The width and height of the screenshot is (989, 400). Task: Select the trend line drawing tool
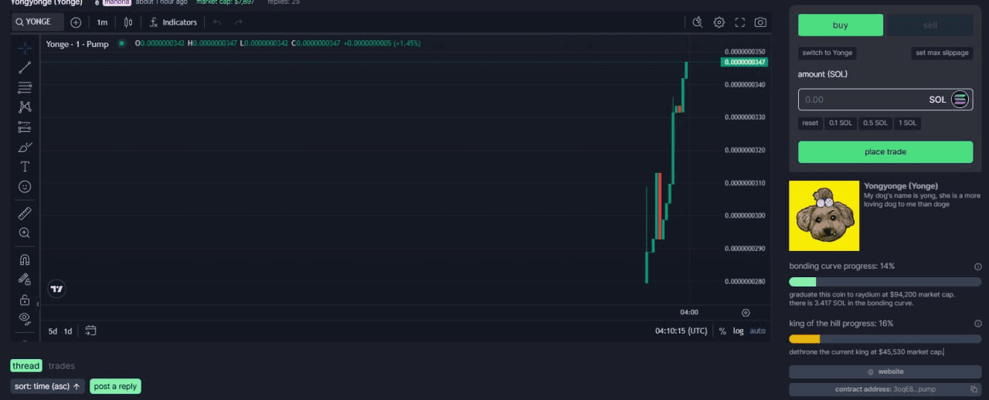click(x=25, y=67)
